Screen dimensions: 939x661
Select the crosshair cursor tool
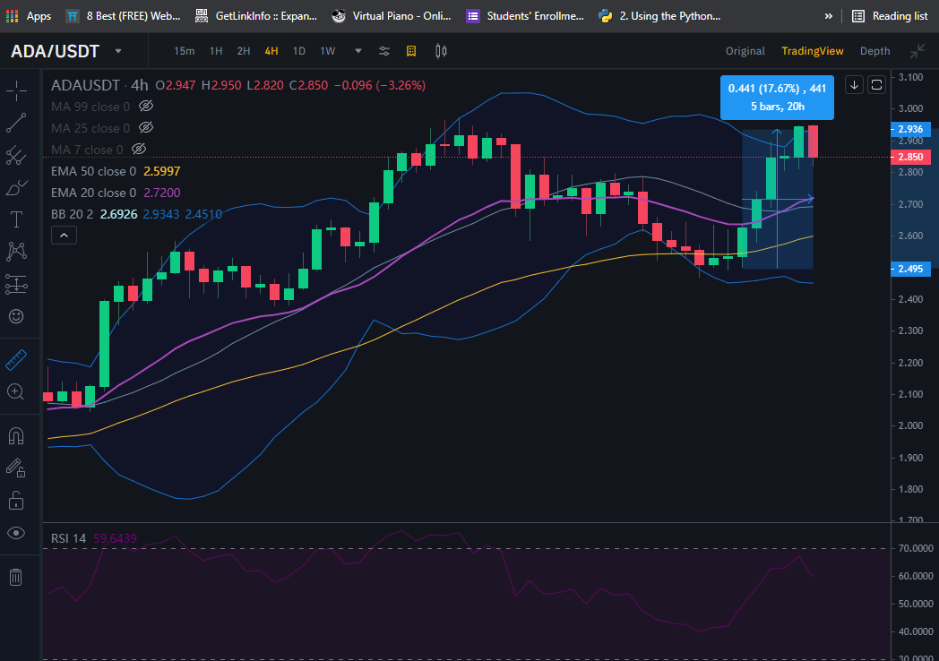click(16, 91)
